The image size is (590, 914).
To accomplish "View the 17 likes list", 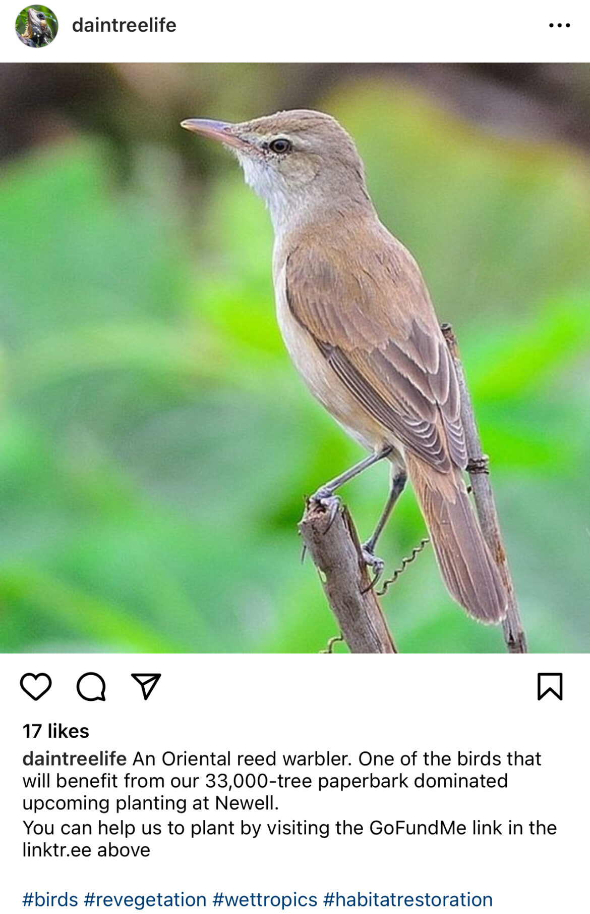I will coord(55,731).
